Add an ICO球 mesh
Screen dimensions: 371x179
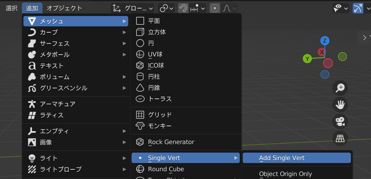pyautogui.click(x=186, y=65)
